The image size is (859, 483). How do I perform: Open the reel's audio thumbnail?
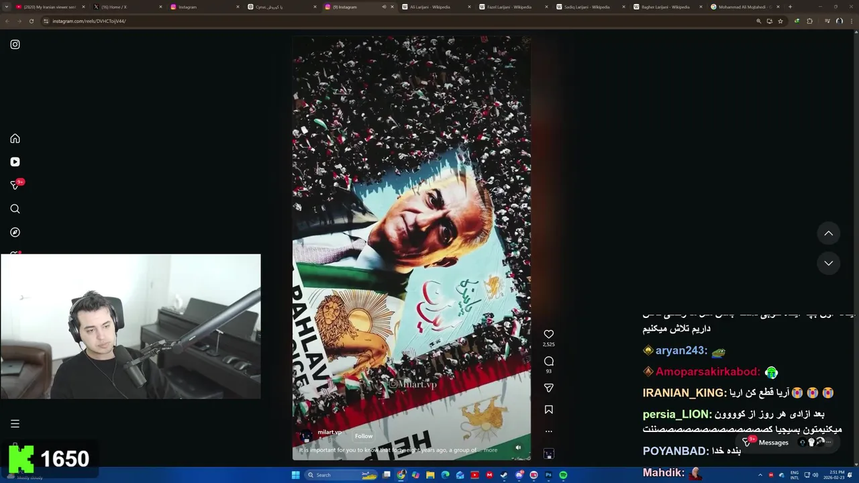click(548, 453)
